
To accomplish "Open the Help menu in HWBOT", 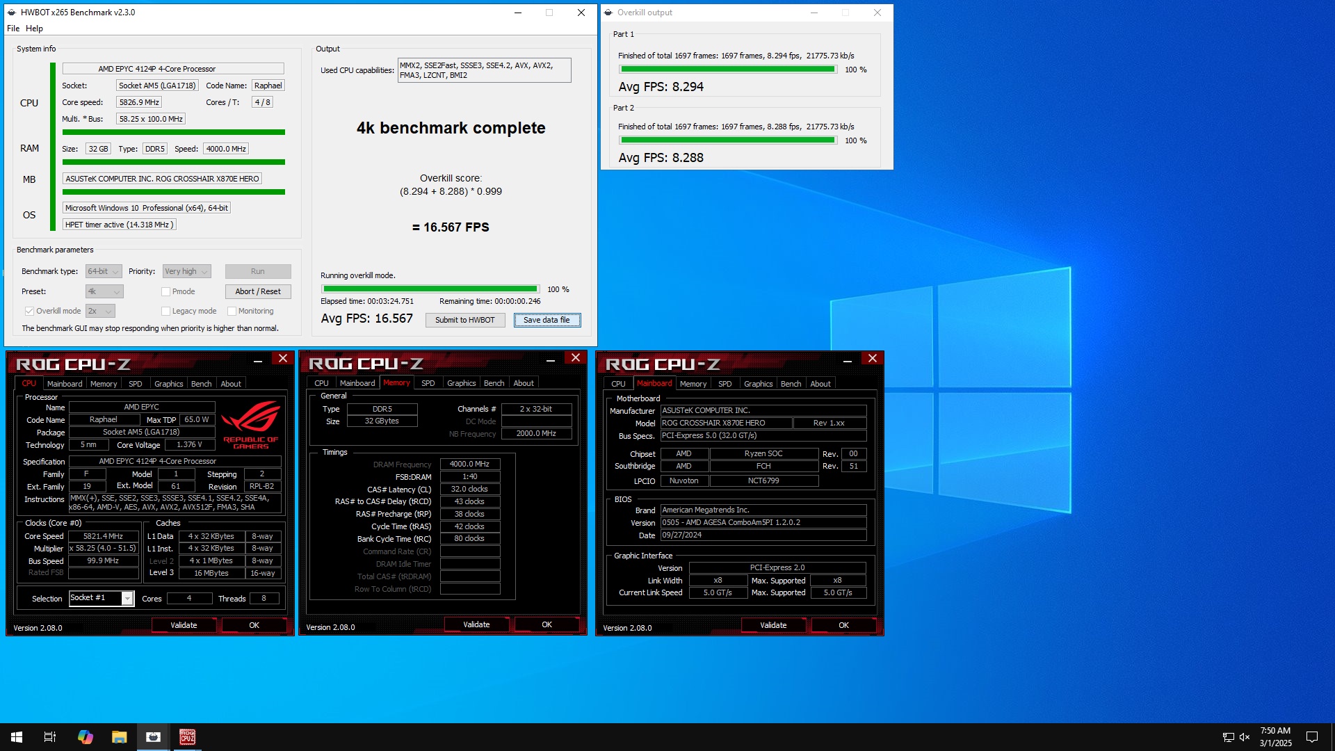I will [x=34, y=29].
